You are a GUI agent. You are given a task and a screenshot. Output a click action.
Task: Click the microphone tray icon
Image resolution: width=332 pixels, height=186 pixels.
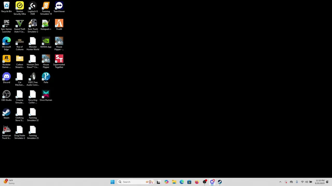coord(297,182)
